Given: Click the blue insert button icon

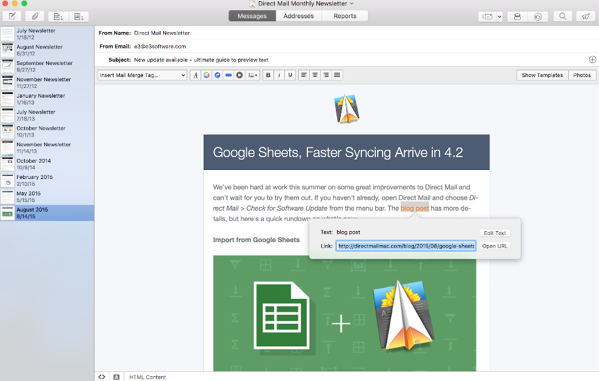Looking at the screenshot, I should tap(229, 75).
